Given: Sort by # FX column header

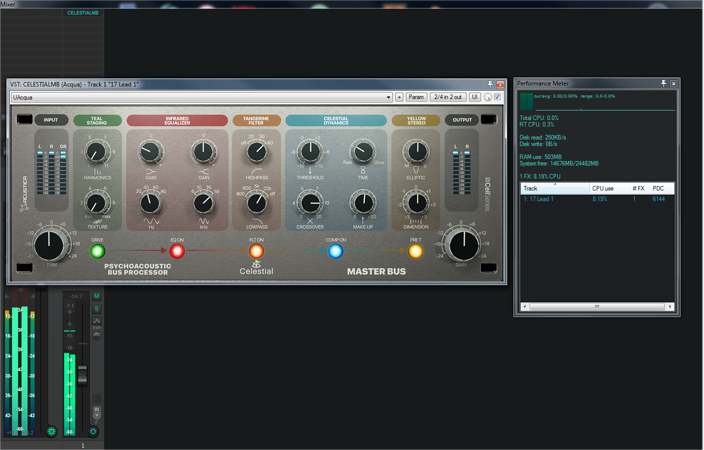Looking at the screenshot, I should 639,188.
